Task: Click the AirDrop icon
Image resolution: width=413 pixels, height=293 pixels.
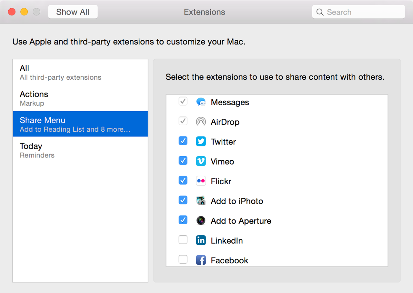Action: tap(201, 122)
